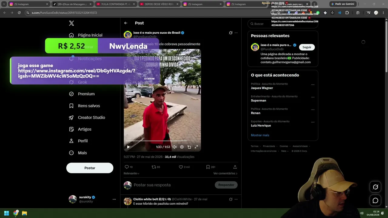Like the post showing 2 mil
388x218 pixels.
tap(184, 167)
